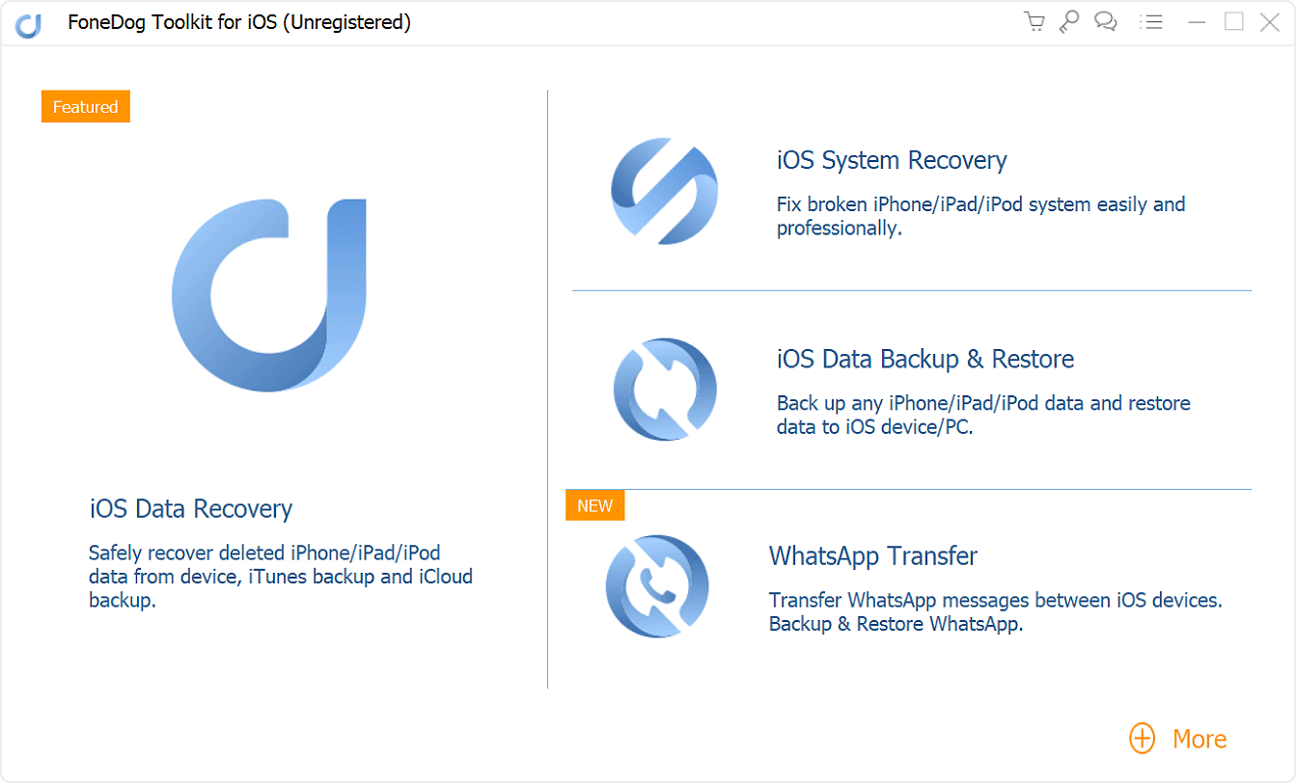Open the feedback chat bubbles icon
1296x783 pixels.
tap(1106, 22)
